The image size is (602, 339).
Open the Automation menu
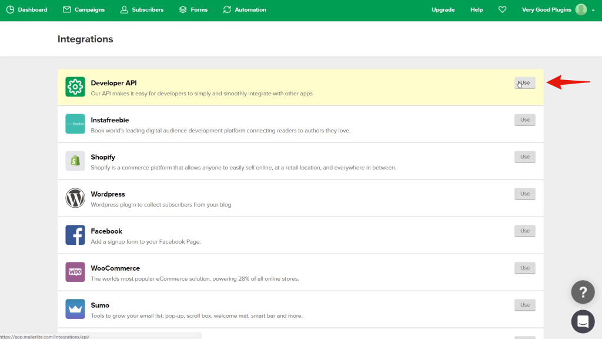tap(250, 9)
